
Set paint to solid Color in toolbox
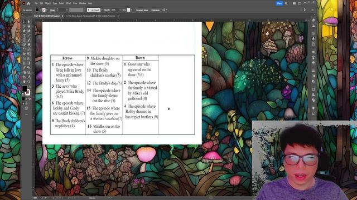pos(23,99)
